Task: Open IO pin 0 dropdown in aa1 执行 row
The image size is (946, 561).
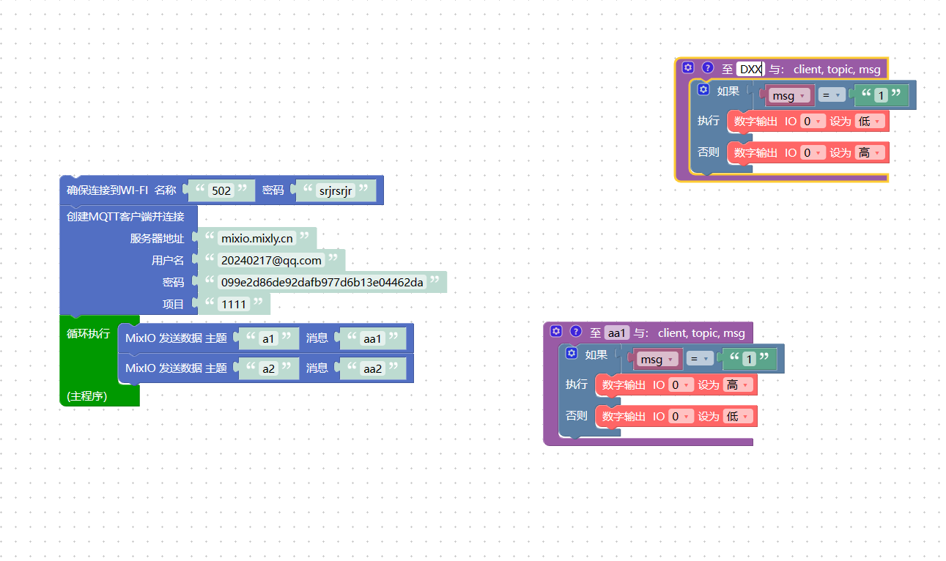Action: point(681,385)
